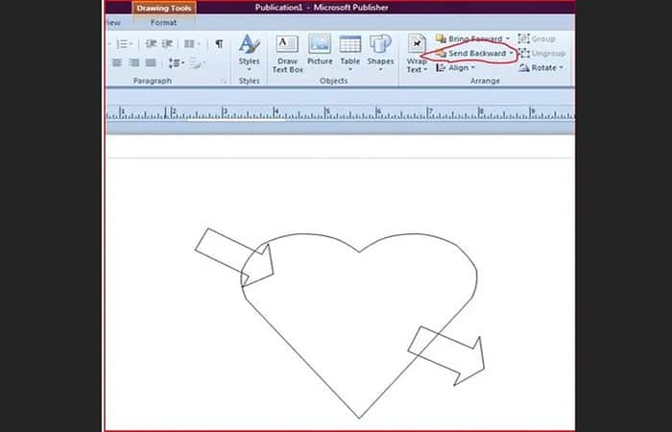Click the decrease indent icon

pyautogui.click(x=151, y=44)
